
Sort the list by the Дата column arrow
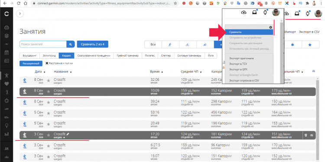(45, 72)
